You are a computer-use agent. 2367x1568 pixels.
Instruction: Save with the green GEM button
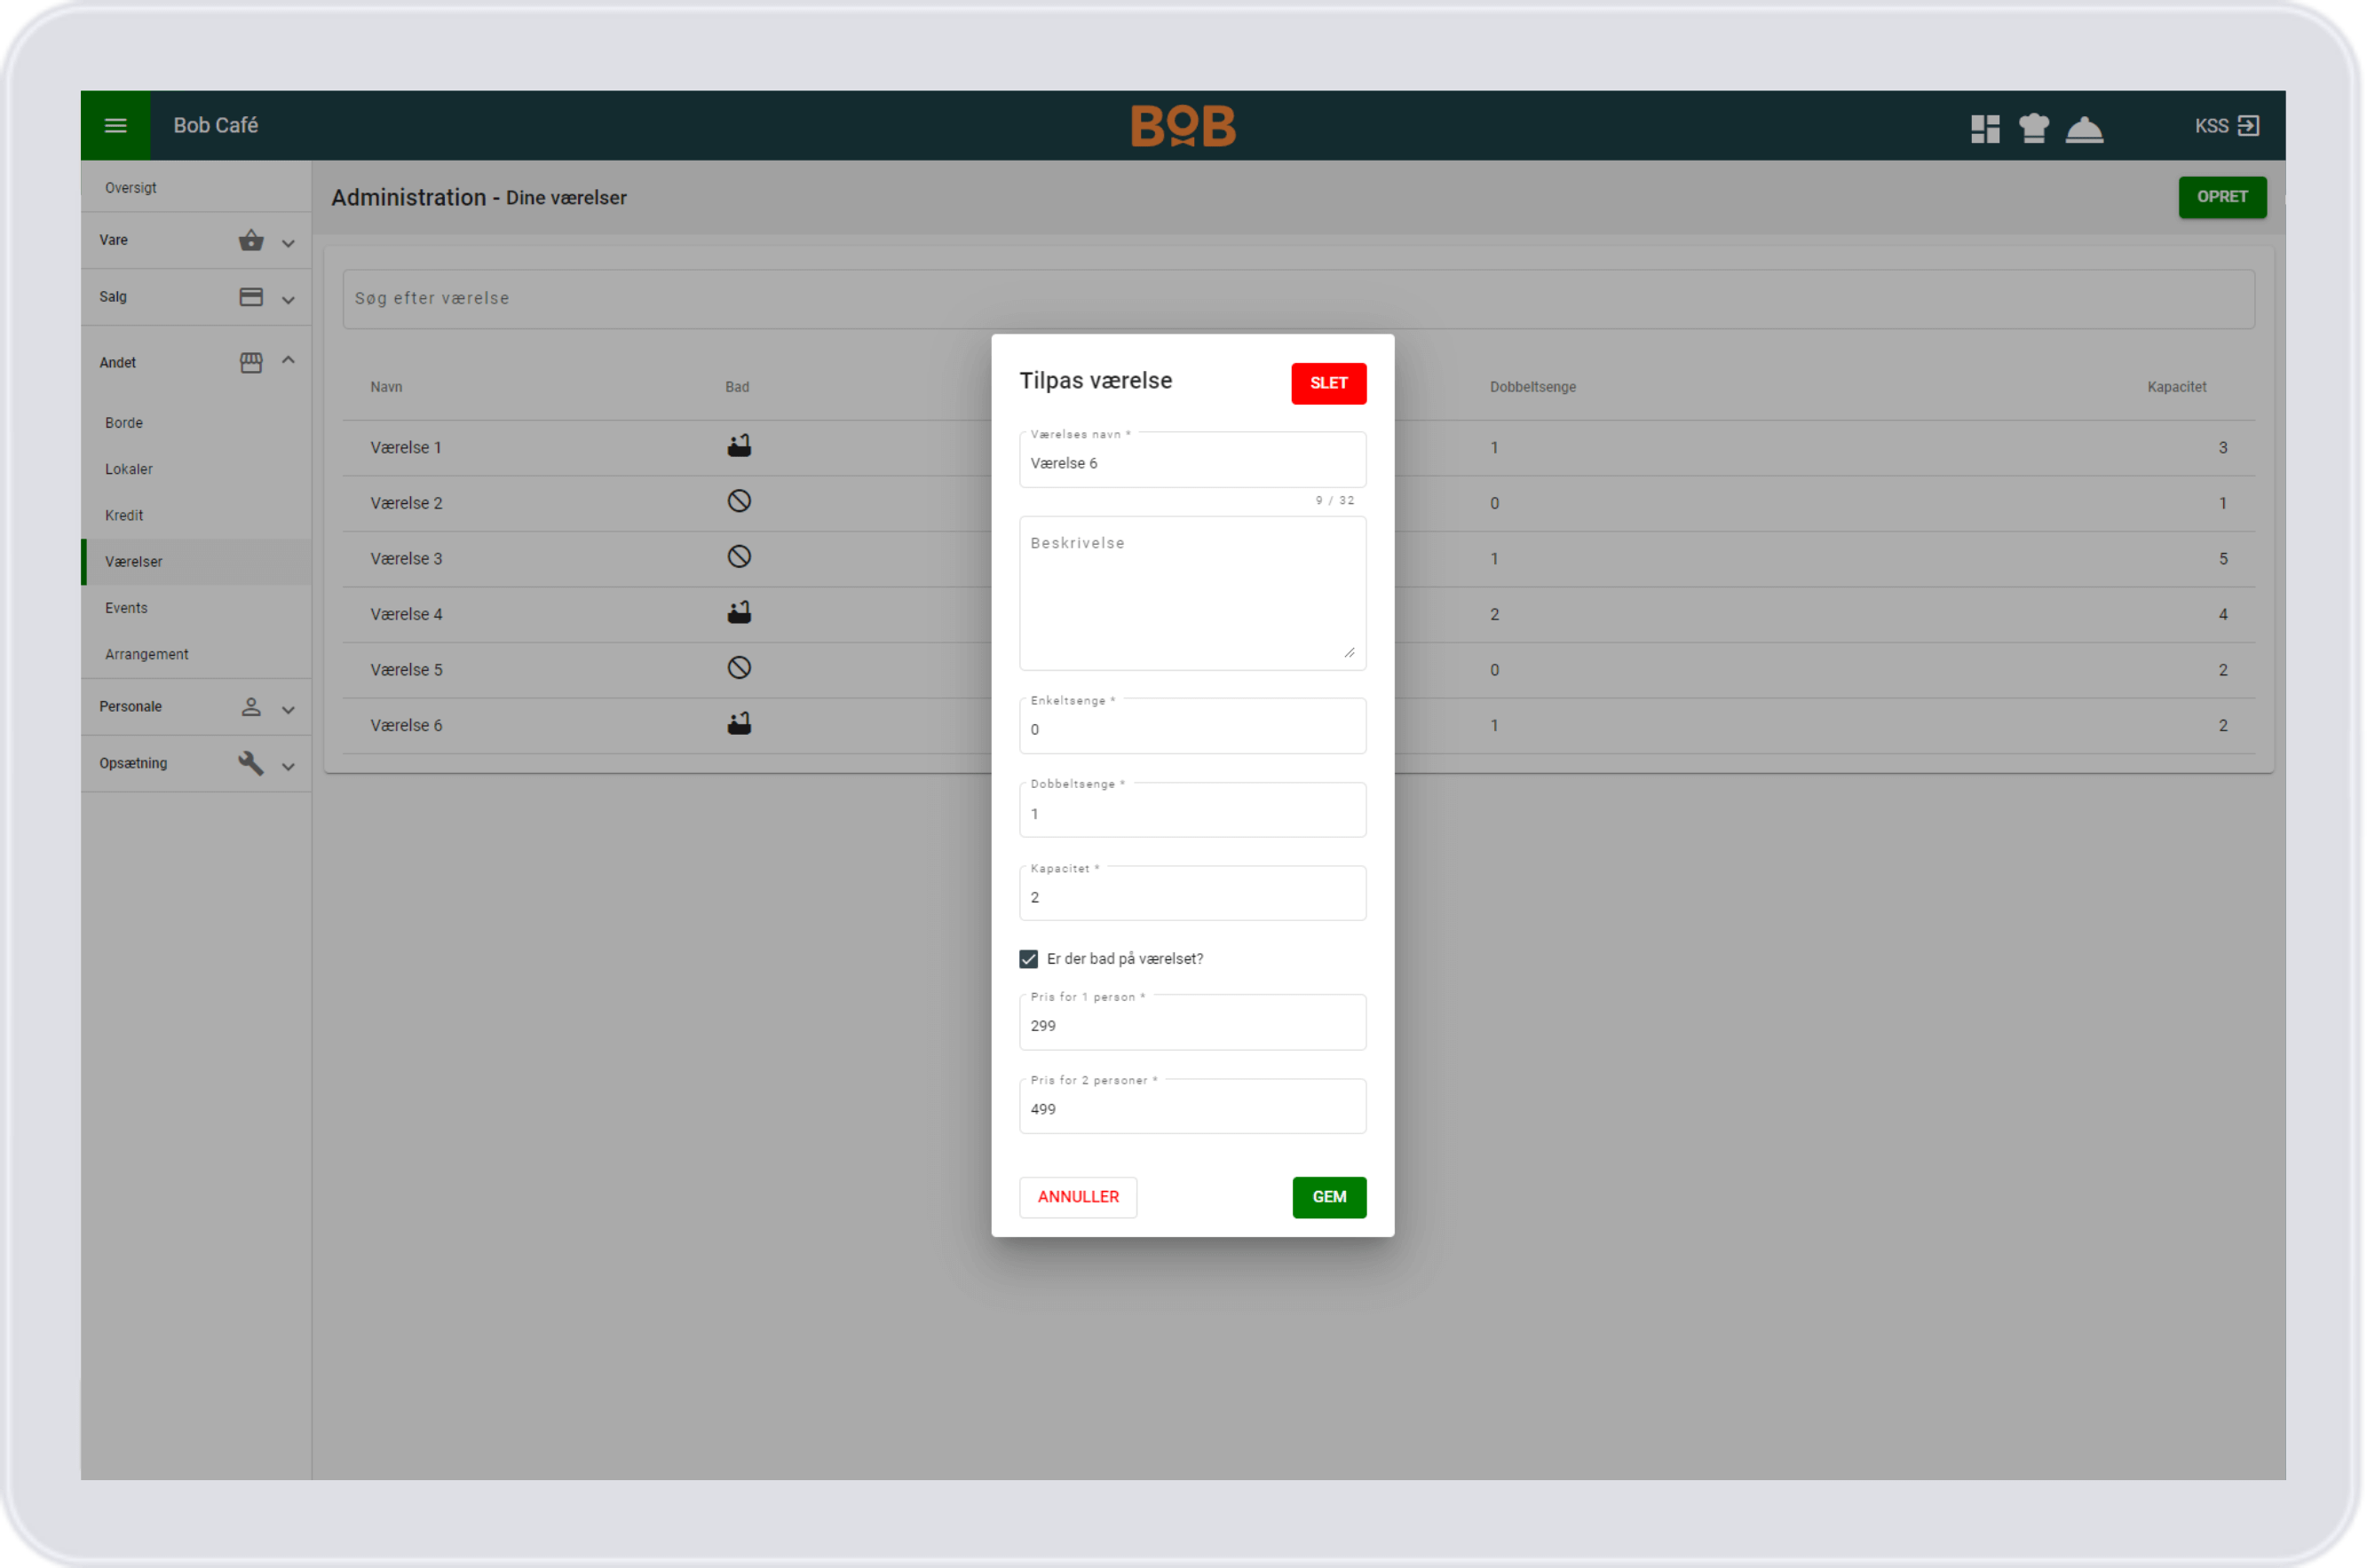click(x=1330, y=1197)
